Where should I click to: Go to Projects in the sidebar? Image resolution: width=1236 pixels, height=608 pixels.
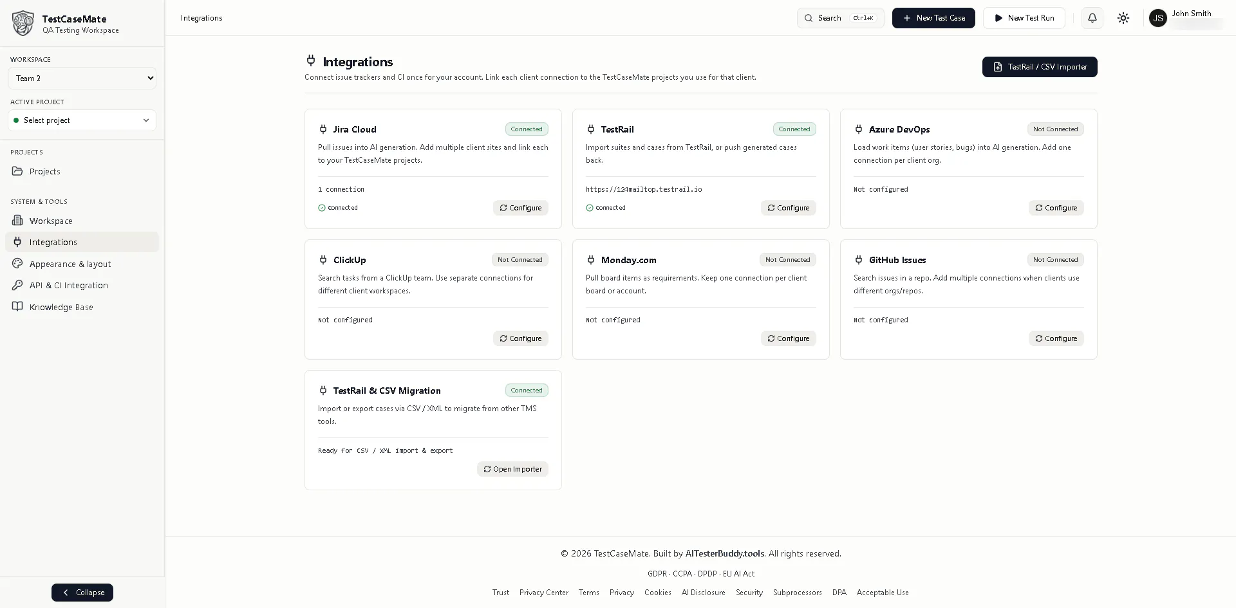82,171
